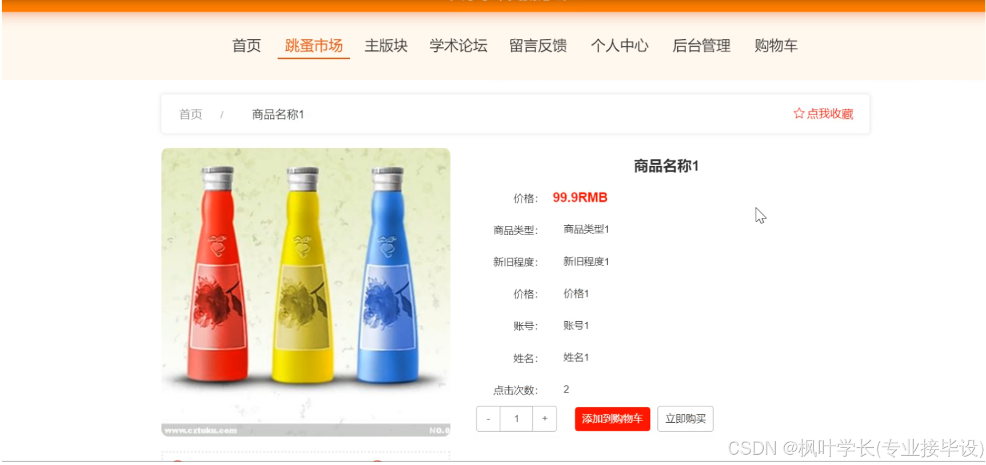The image size is (986, 465).
Task: Click the 商品名称1 product title heading
Action: coord(666,166)
